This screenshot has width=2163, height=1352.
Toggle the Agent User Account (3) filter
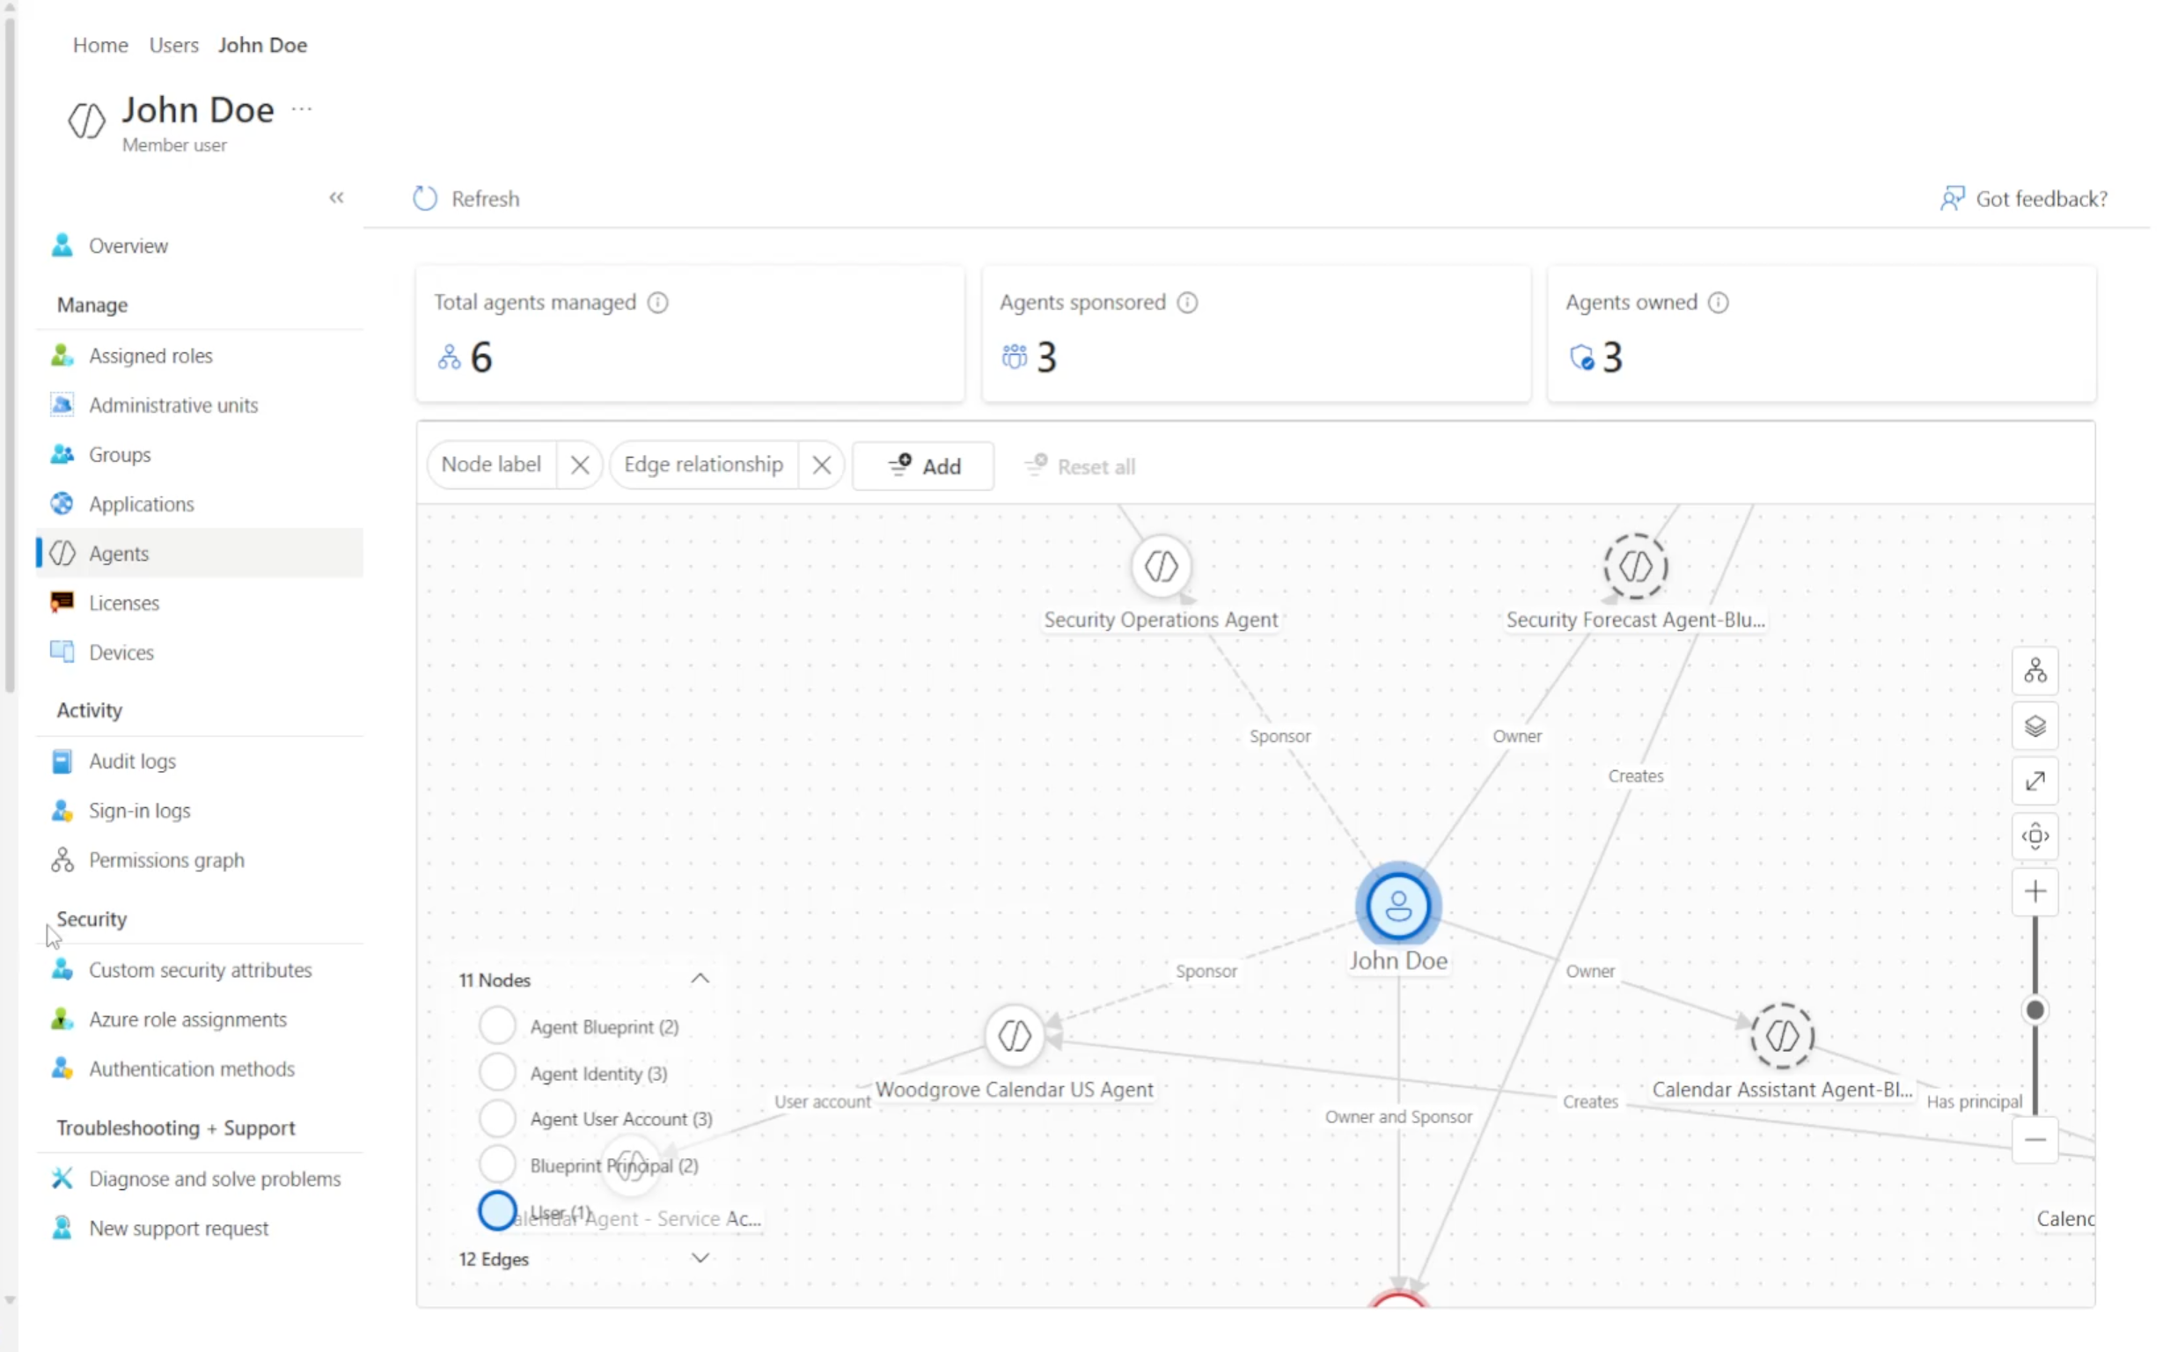point(497,1119)
